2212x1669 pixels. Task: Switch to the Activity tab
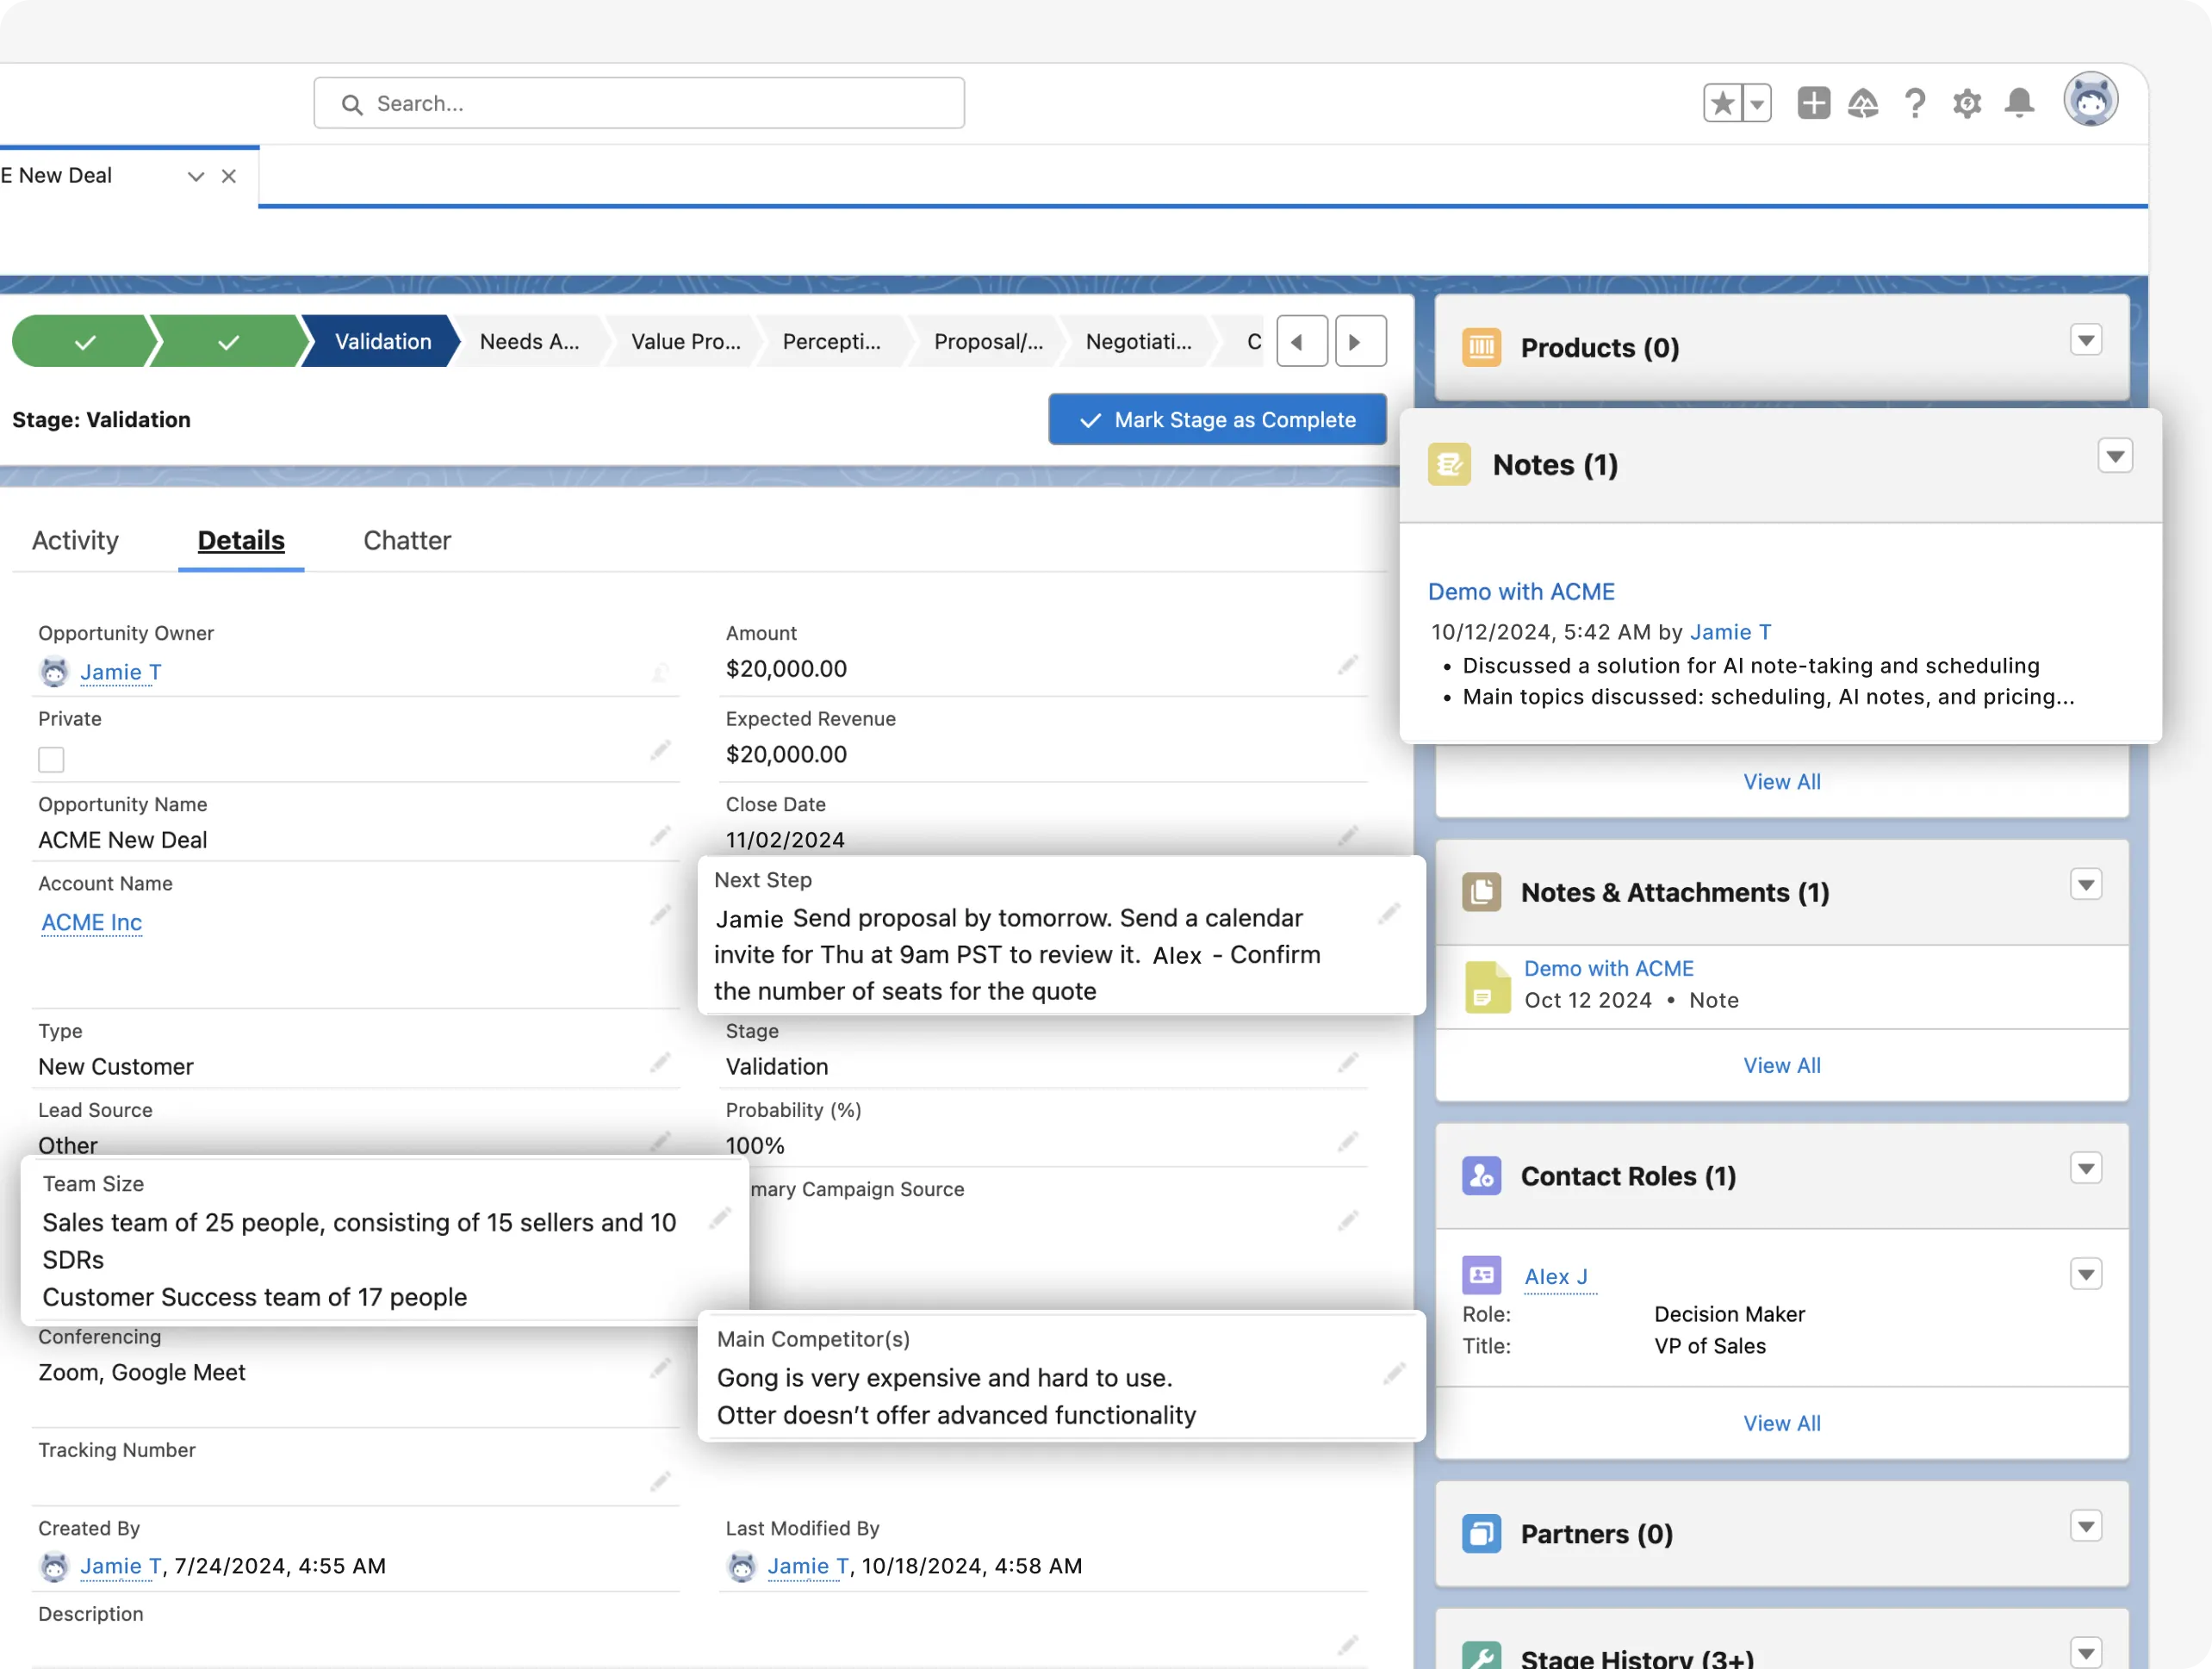click(74, 540)
